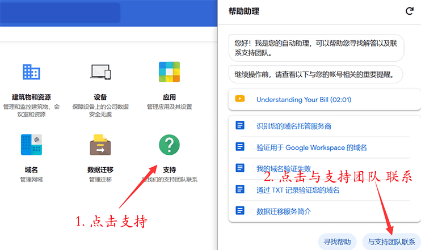This screenshot has height=250, width=421.
Task: Click the 与支持团队联系 button
Action: [391, 241]
